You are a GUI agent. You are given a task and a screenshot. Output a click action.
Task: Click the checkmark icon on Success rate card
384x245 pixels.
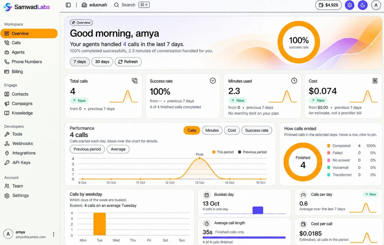pyautogui.click(x=213, y=81)
